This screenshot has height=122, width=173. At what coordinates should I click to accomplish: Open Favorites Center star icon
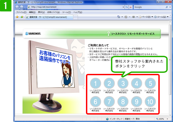pos(17,17)
